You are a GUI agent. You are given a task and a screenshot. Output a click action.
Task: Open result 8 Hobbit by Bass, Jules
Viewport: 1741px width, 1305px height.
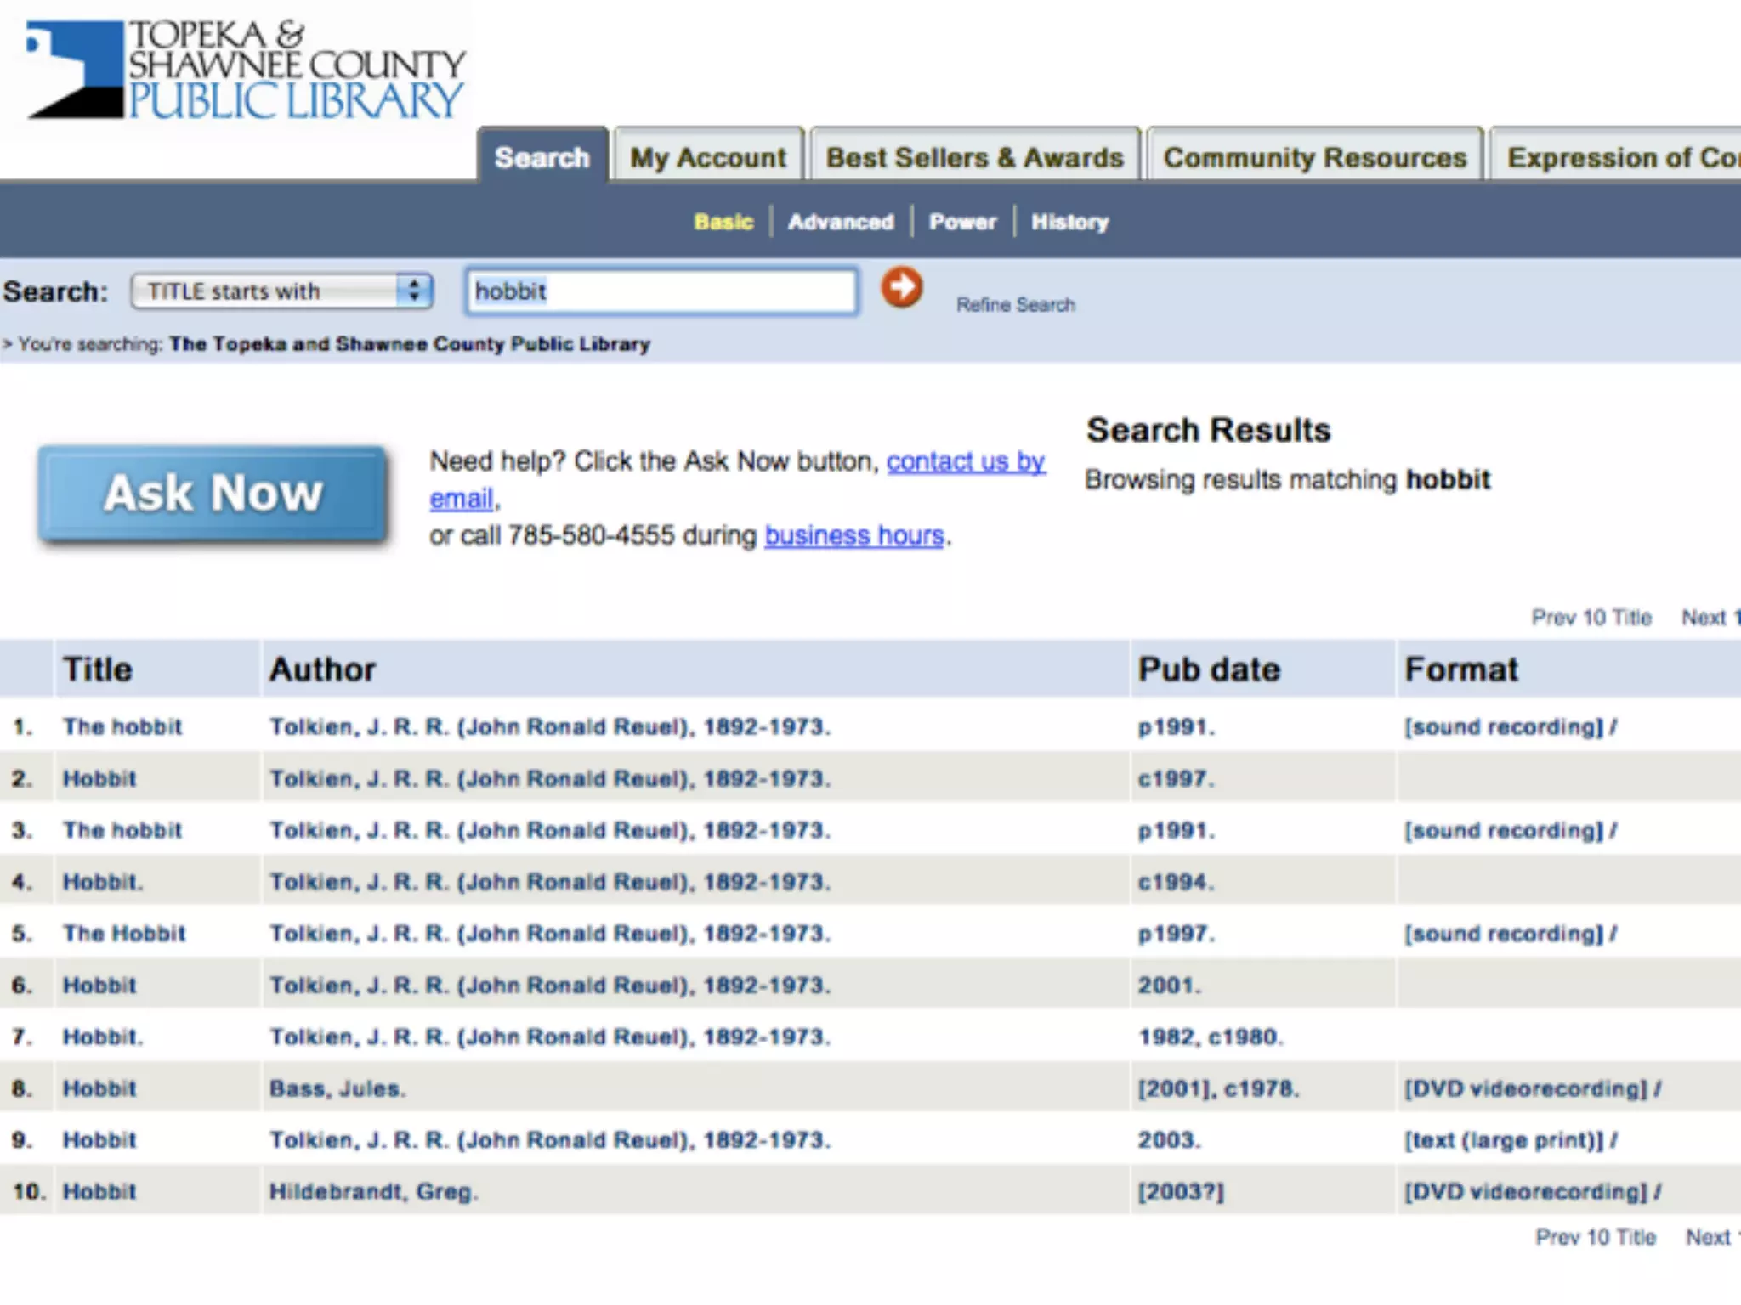click(99, 1088)
